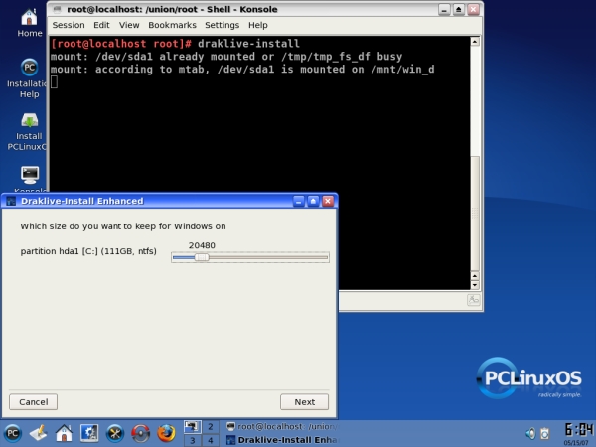This screenshot has height=447, width=596.
Task: Launch the wrench tools icon in taskbar
Action: [115, 433]
